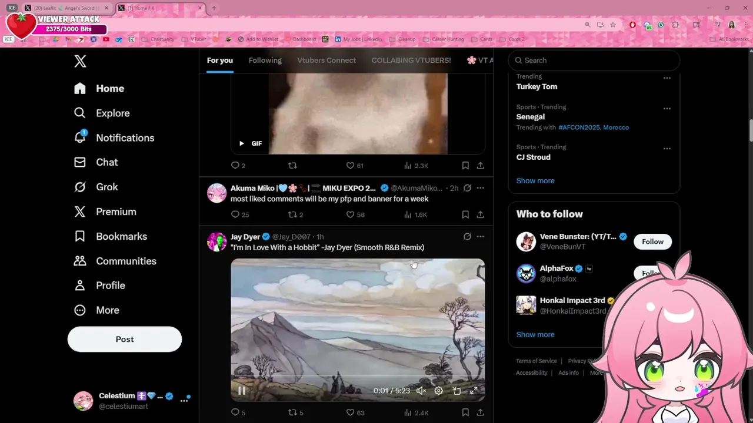This screenshot has width=753, height=423.
Task: Open Notifications
Action: pyautogui.click(x=114, y=137)
